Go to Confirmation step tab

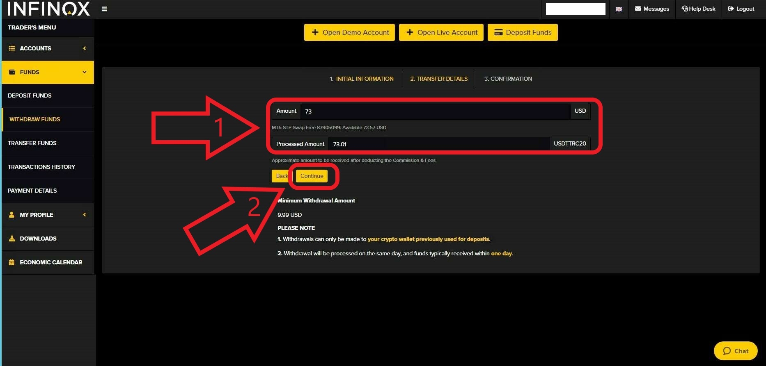point(508,79)
